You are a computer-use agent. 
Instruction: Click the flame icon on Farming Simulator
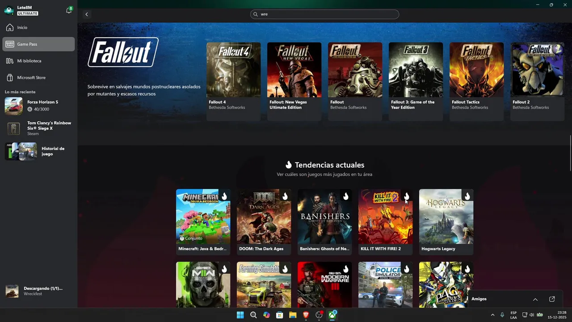(285, 269)
